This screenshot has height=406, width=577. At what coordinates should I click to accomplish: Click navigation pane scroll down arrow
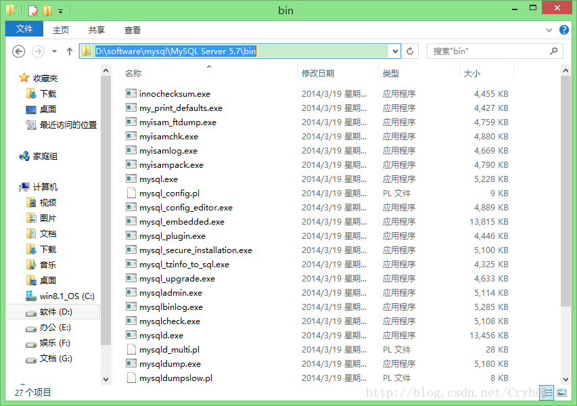[x=106, y=379]
